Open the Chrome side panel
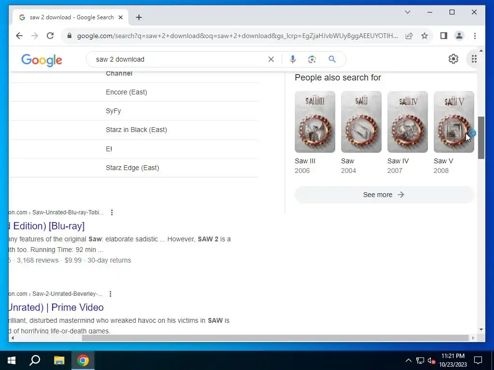Viewport: 494px width, 370px height. click(x=444, y=36)
